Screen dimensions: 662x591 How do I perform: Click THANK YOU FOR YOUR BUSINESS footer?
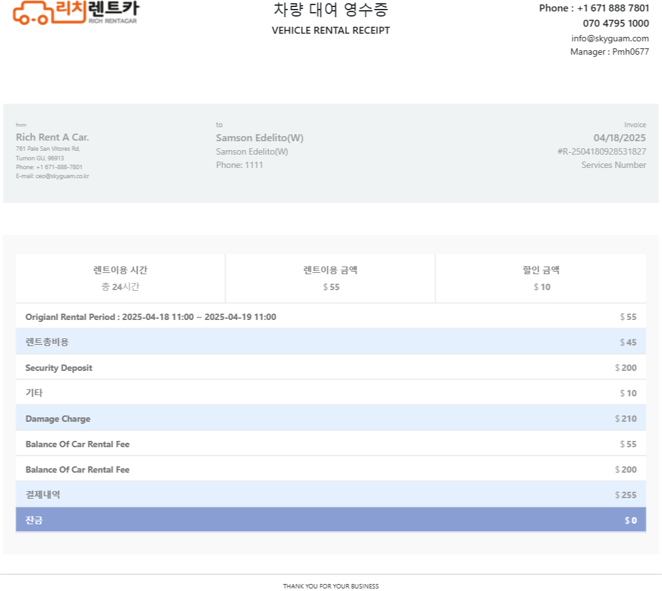(330, 586)
